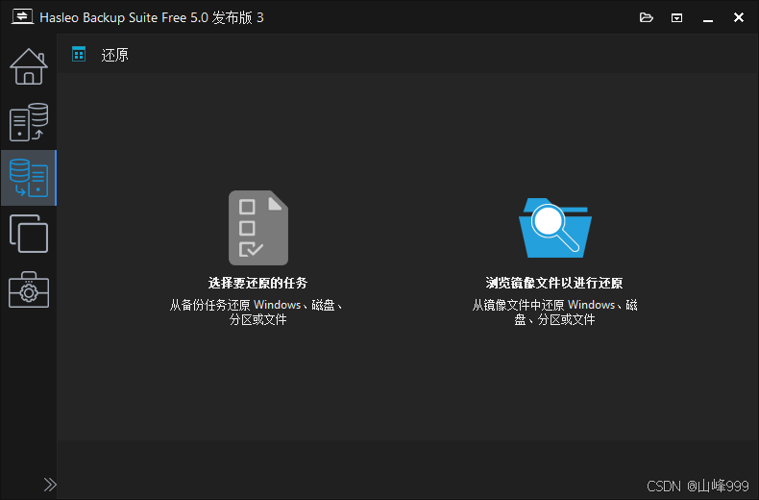Click the grid icon beside 还原 header

click(79, 54)
